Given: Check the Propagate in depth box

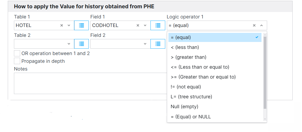Looking at the screenshot, I should (17, 61).
